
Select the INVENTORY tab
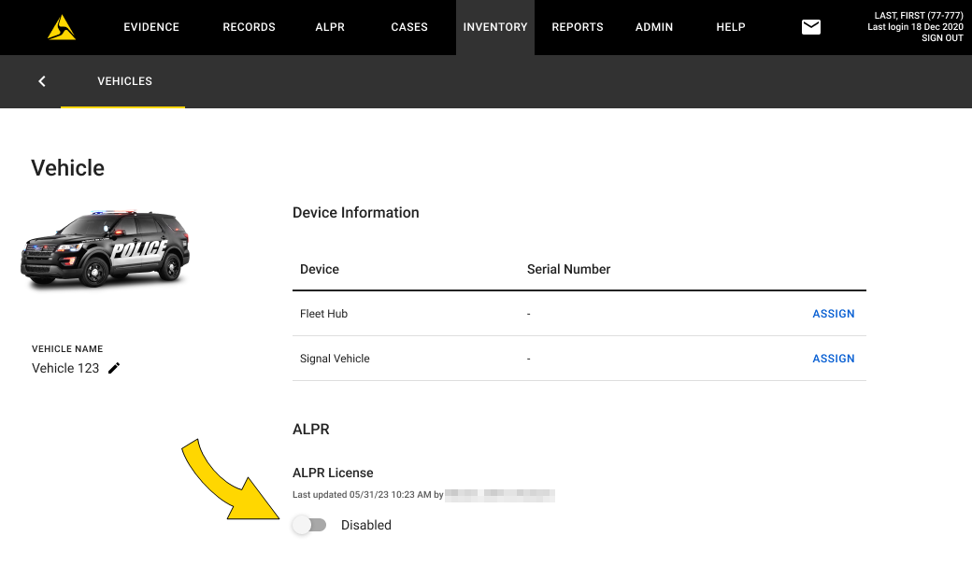[494, 27]
